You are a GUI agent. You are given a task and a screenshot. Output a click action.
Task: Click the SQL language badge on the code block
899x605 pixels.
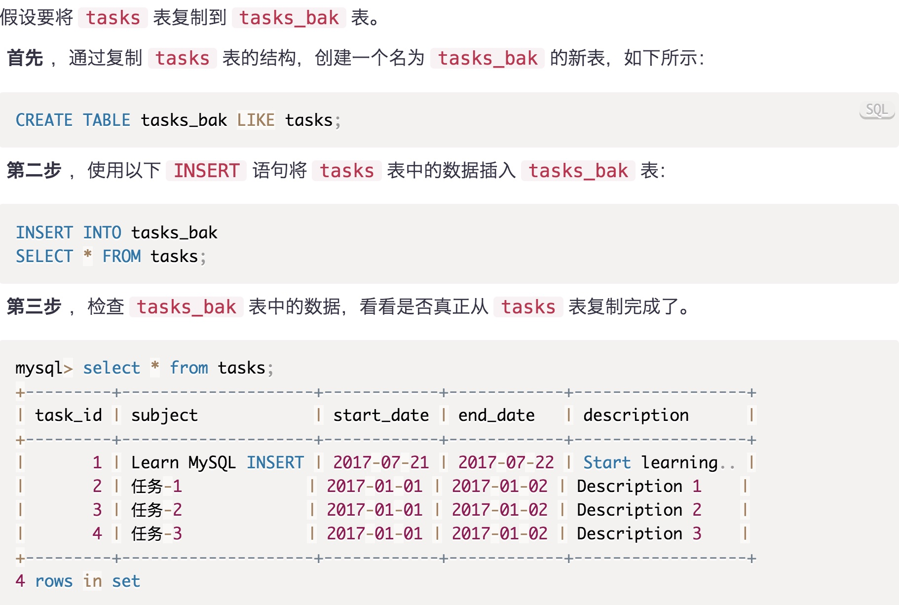(x=877, y=110)
